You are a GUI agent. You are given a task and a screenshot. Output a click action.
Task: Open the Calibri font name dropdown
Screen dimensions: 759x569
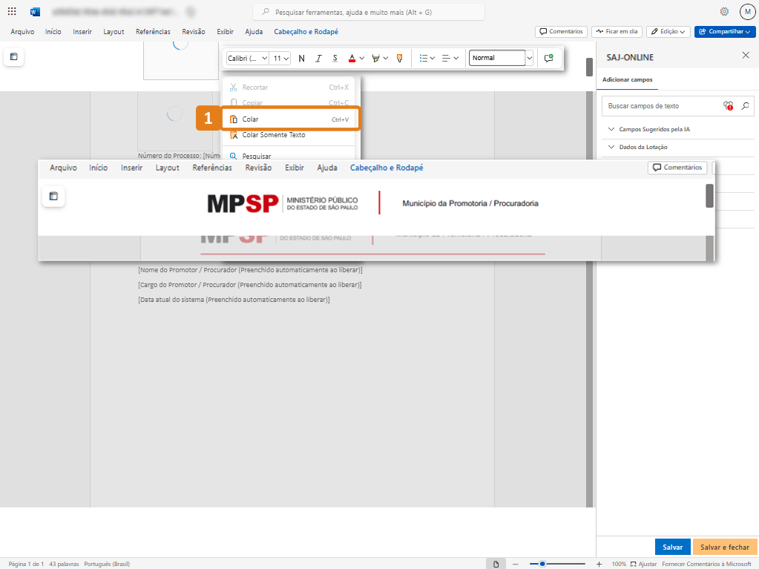tap(247, 58)
